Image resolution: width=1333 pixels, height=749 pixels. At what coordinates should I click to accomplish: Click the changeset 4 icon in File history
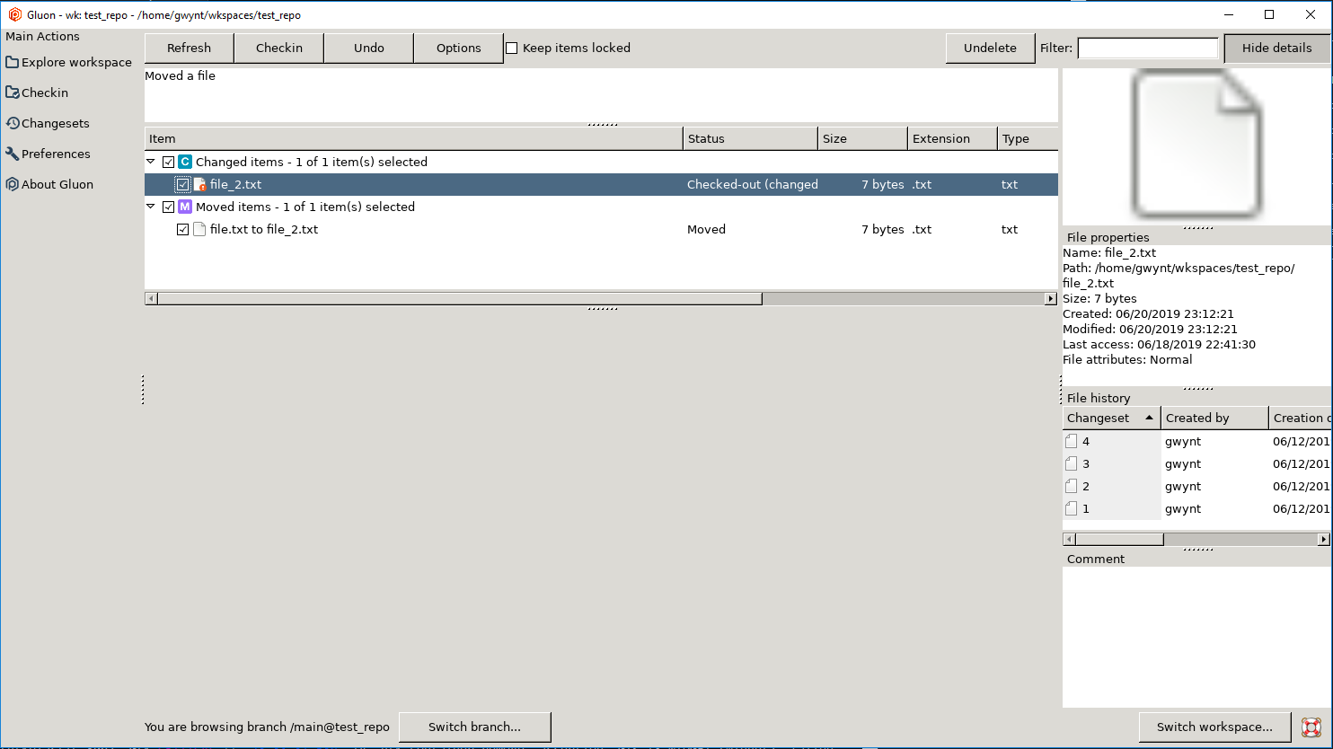(1070, 441)
